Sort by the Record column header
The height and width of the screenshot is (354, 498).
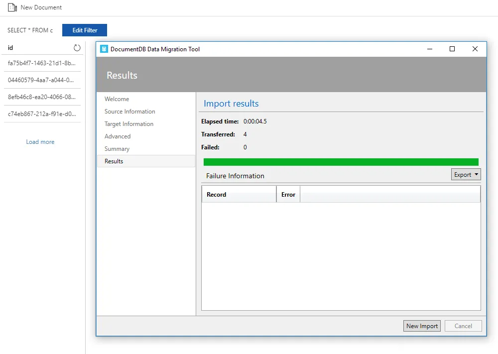(x=239, y=194)
